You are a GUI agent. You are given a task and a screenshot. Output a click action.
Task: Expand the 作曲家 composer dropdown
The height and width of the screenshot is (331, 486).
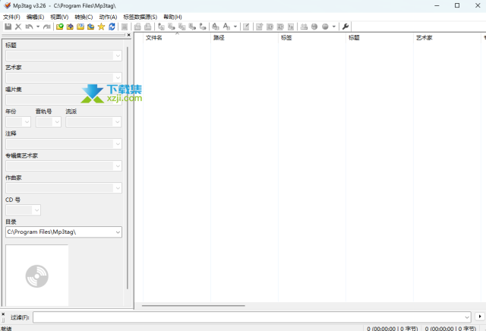pyautogui.click(x=118, y=188)
